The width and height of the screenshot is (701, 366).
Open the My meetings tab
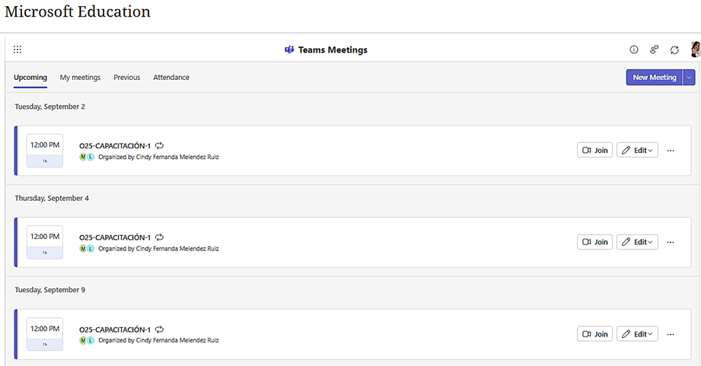click(81, 78)
